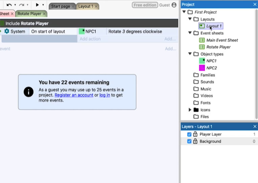Click the Guest account label

click(x=164, y=5)
